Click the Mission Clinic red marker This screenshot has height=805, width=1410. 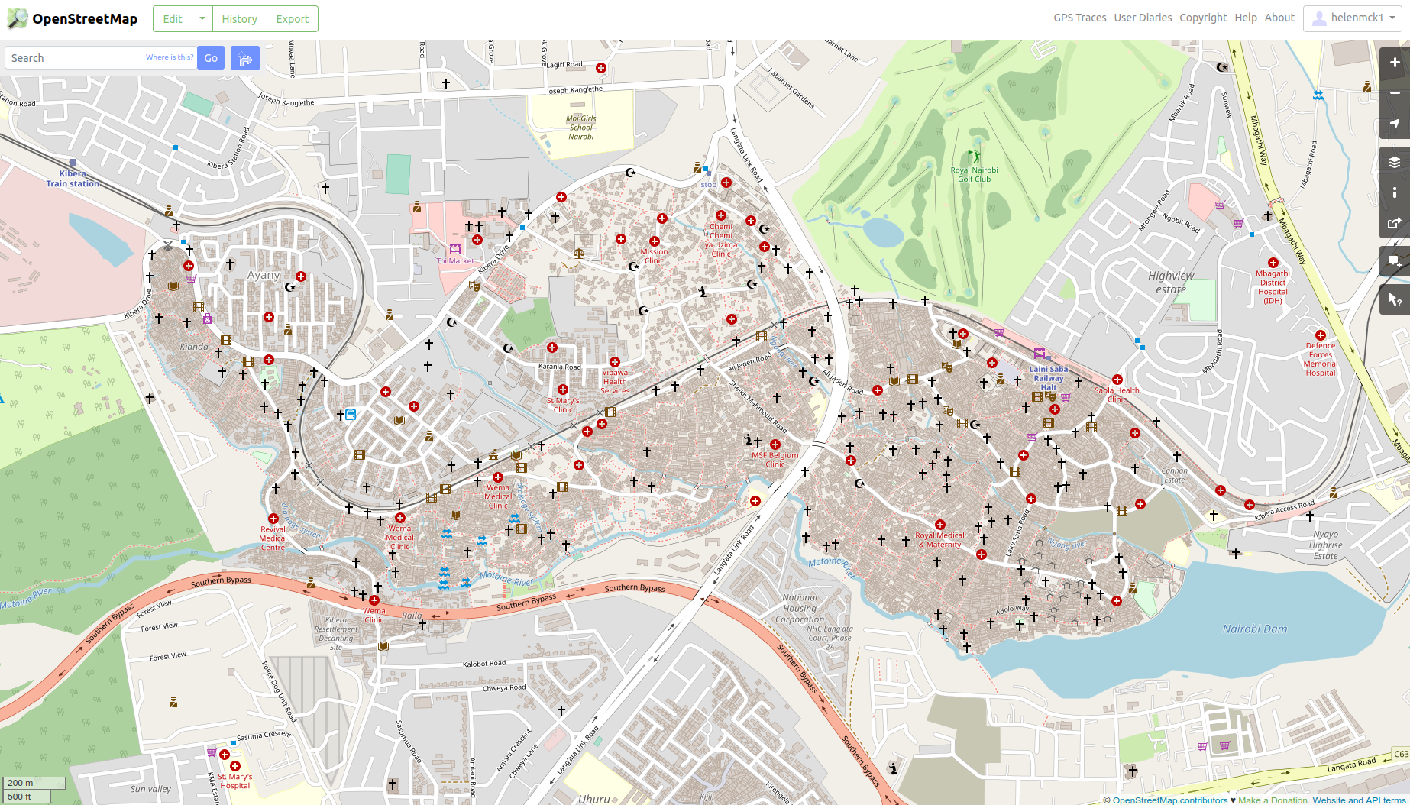pos(655,241)
